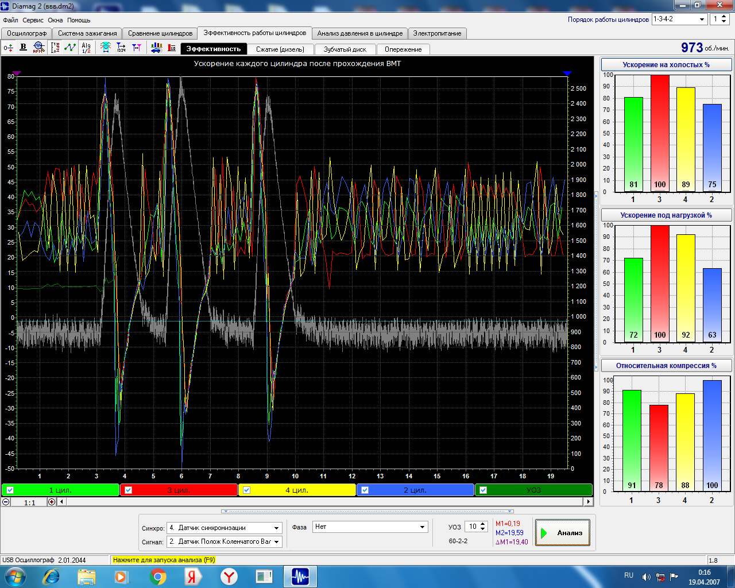Open the Сервис menu

(x=33, y=20)
